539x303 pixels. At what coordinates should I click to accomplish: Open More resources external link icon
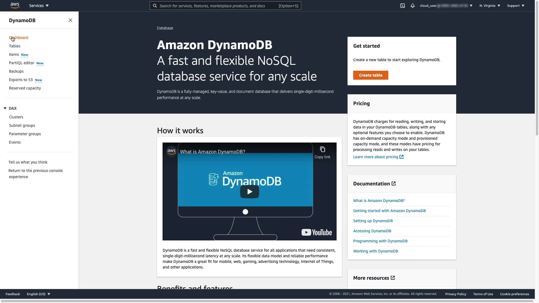point(393,278)
